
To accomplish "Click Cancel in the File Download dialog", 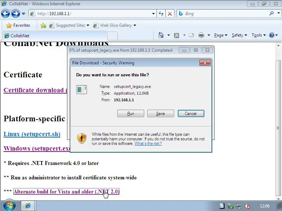I will pos(191,114).
